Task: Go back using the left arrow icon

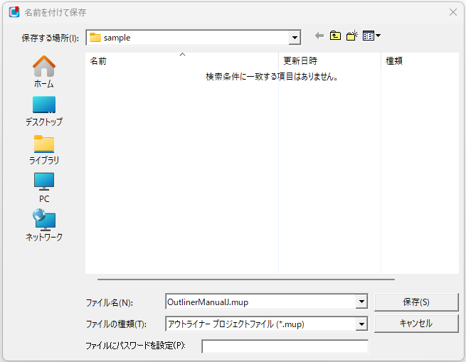Action: 319,36
